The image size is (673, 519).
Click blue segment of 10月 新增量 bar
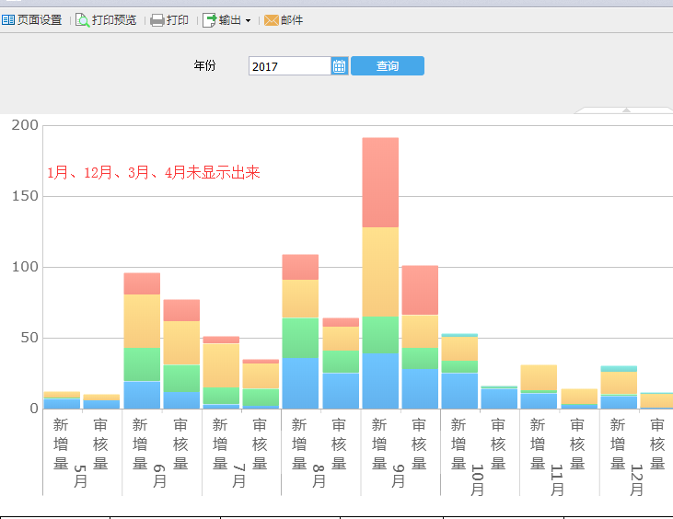(459, 390)
